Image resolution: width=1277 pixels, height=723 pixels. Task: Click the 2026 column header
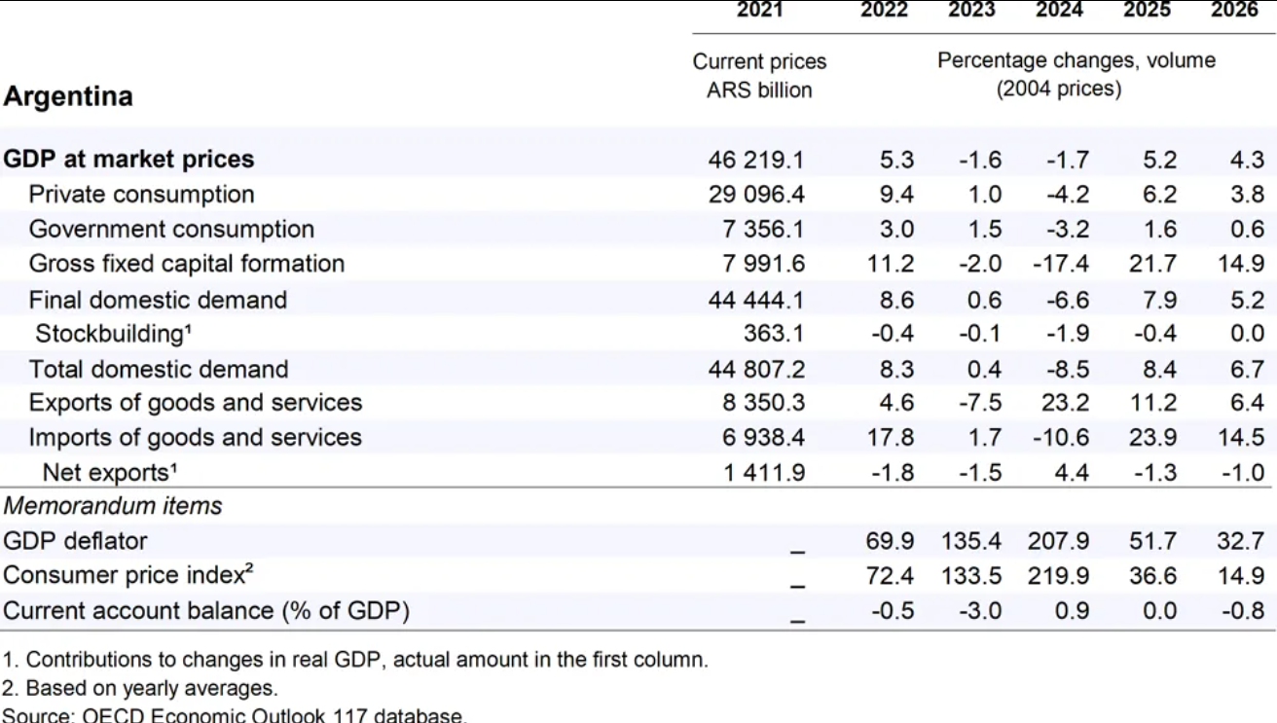(1235, 10)
